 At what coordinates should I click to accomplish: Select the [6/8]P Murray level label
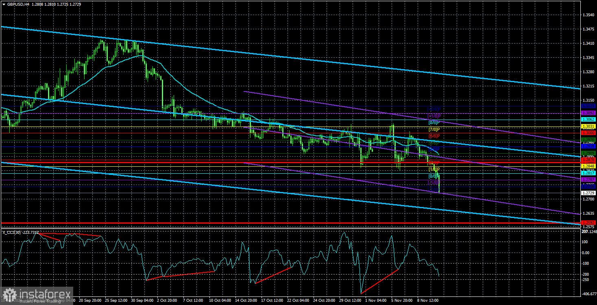pos(435,135)
